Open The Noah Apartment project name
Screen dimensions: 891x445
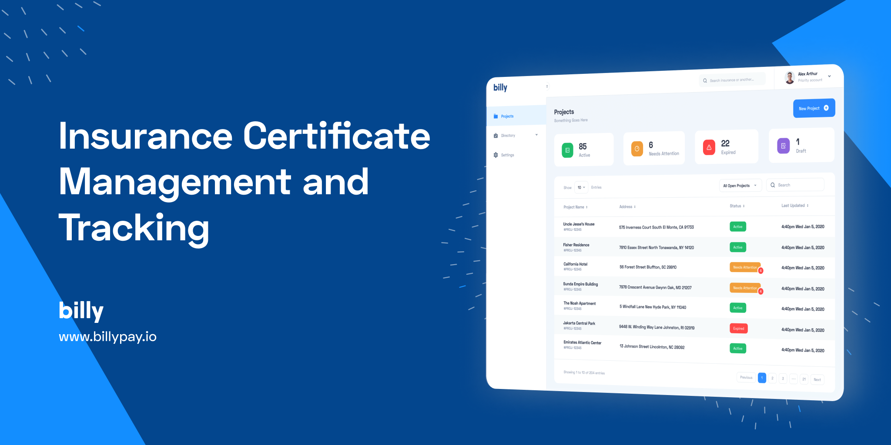[579, 303]
